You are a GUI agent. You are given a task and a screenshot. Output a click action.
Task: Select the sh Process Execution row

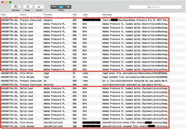[85, 81]
